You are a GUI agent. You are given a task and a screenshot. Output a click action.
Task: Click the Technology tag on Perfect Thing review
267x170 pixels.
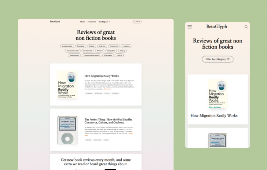tap(97, 140)
